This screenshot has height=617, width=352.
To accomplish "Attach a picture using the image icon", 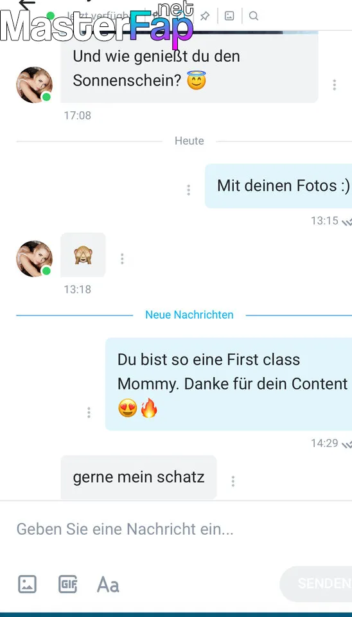I will click(27, 584).
